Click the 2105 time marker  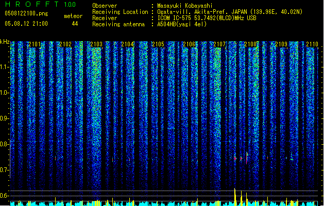coord(158,44)
